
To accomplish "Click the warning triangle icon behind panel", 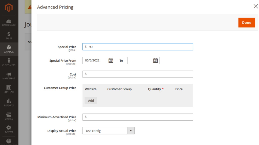I will point(30,7).
